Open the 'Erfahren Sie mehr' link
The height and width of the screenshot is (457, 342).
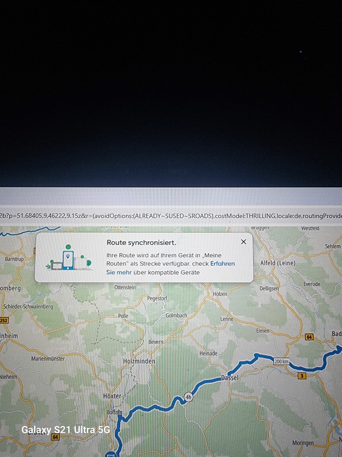coord(222,264)
